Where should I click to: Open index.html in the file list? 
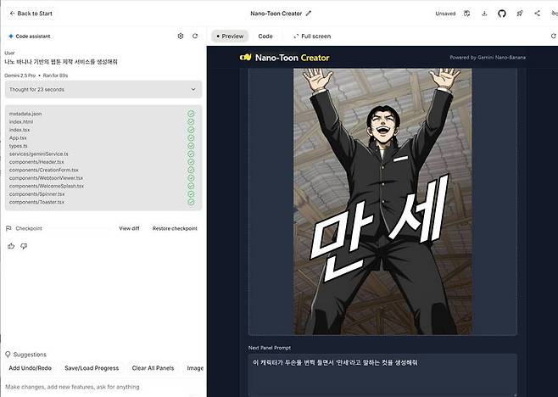click(x=21, y=122)
